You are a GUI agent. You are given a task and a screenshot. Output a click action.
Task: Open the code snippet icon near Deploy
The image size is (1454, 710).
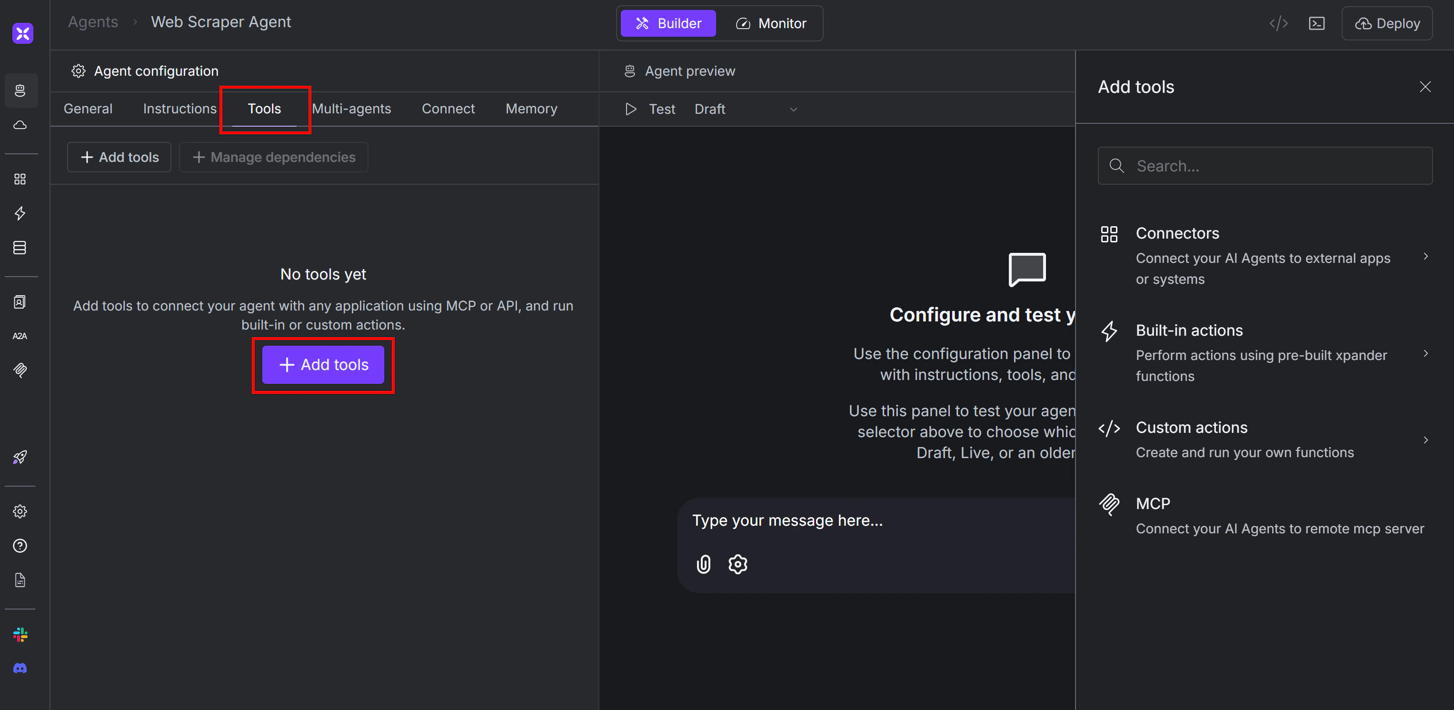click(x=1278, y=23)
